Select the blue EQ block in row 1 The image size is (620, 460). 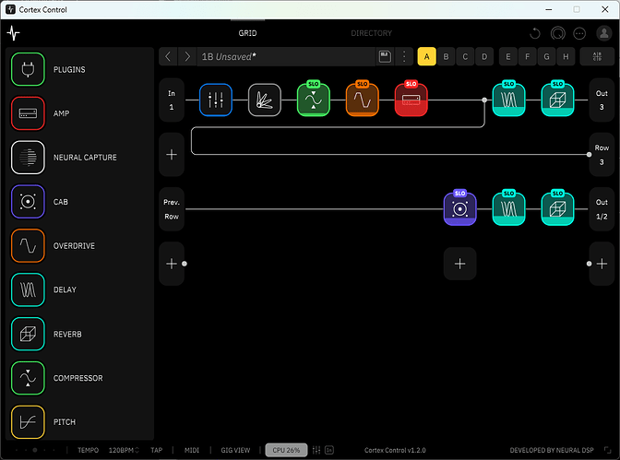[216, 100]
